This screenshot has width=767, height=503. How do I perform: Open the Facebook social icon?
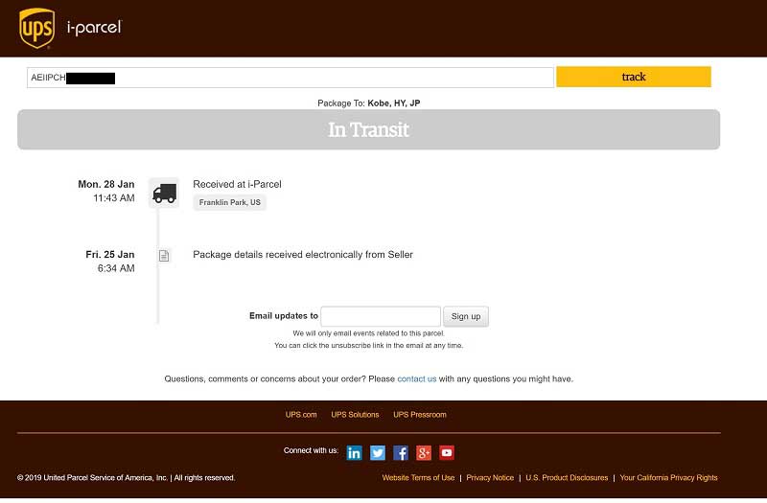coord(401,452)
